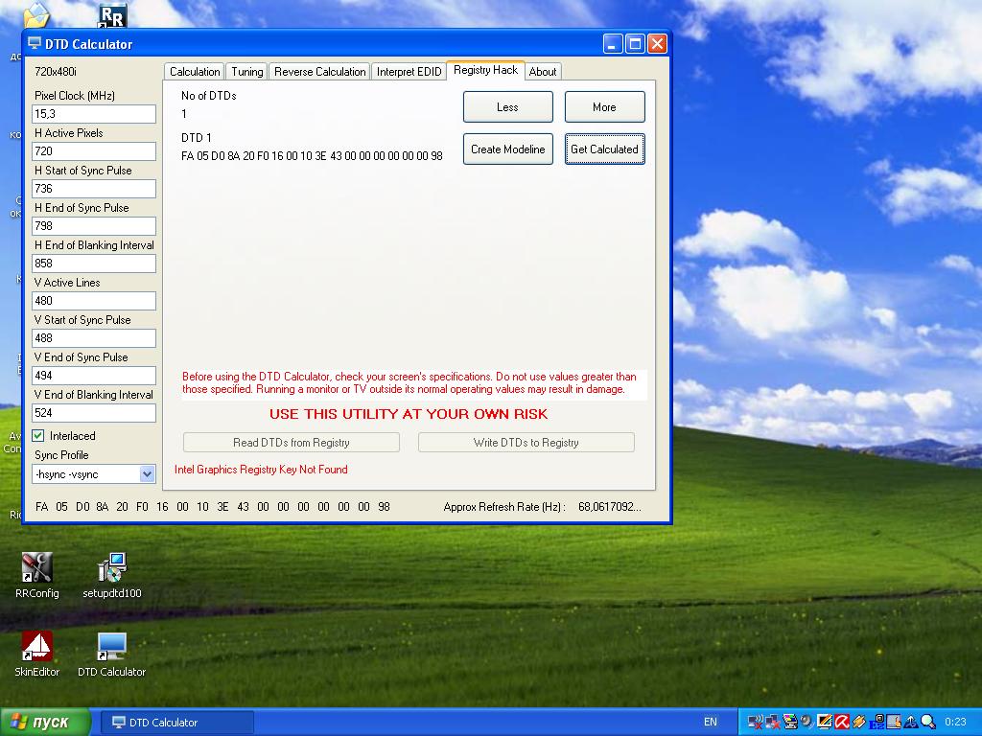Expand the Sync Profile dropdown
The height and width of the screenshot is (736, 982).
pyautogui.click(x=147, y=474)
